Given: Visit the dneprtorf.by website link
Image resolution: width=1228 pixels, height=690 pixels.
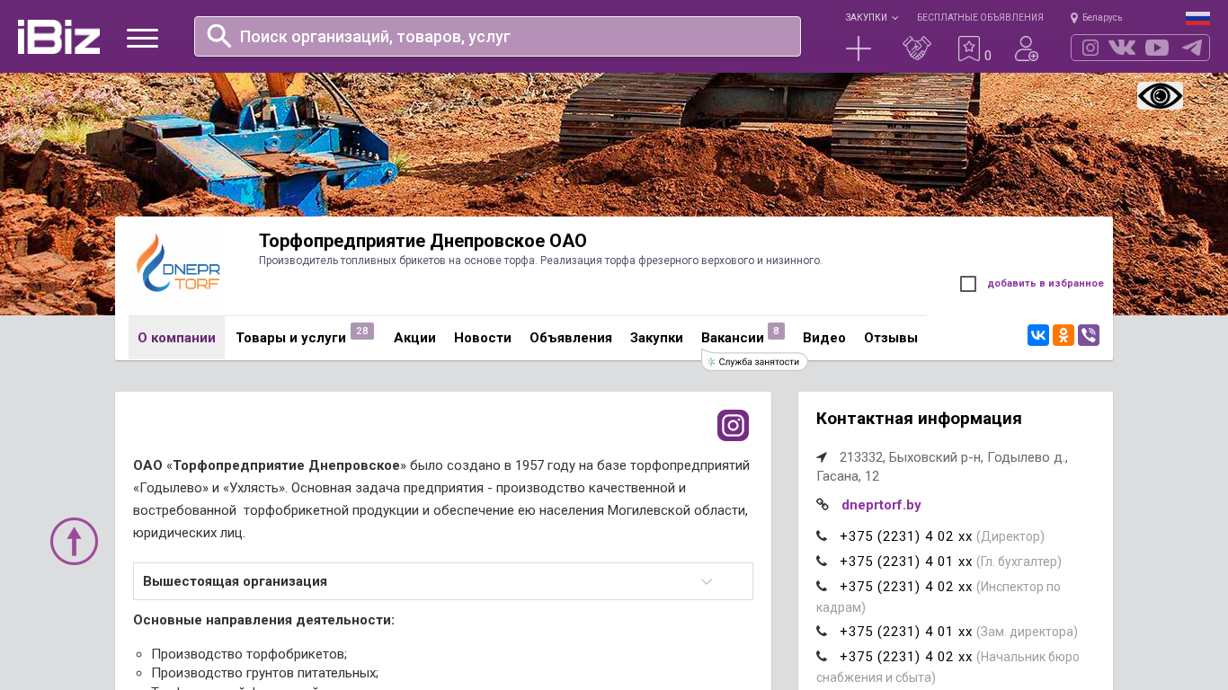Looking at the screenshot, I should click(881, 505).
